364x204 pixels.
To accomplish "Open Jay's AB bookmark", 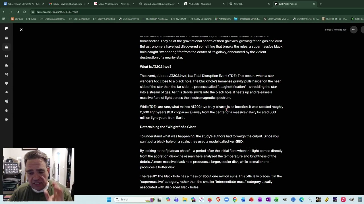I will pos(17,19).
